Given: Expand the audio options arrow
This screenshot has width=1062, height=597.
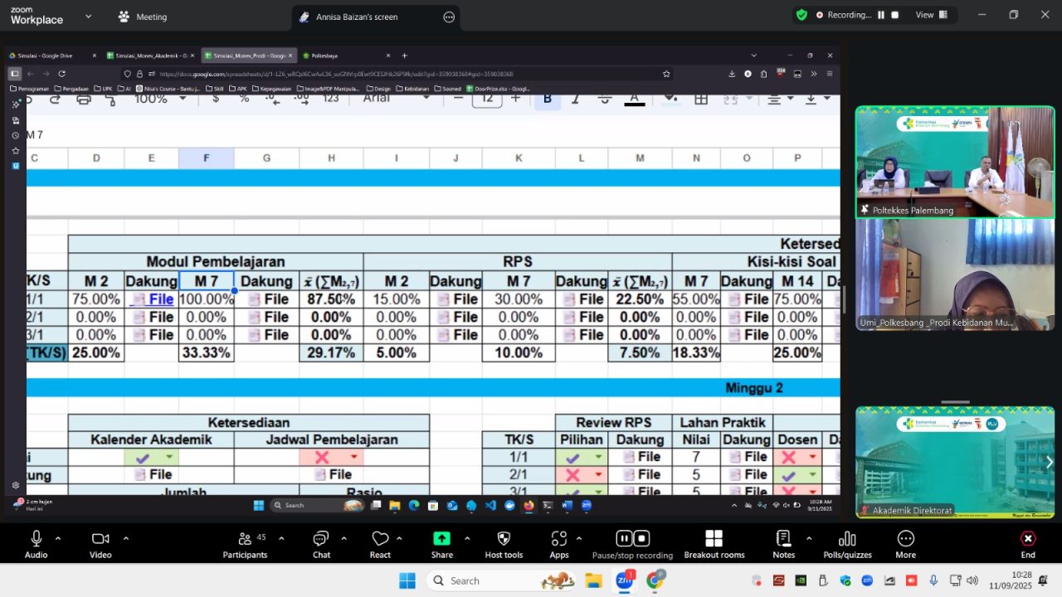Looking at the screenshot, I should click(58, 538).
